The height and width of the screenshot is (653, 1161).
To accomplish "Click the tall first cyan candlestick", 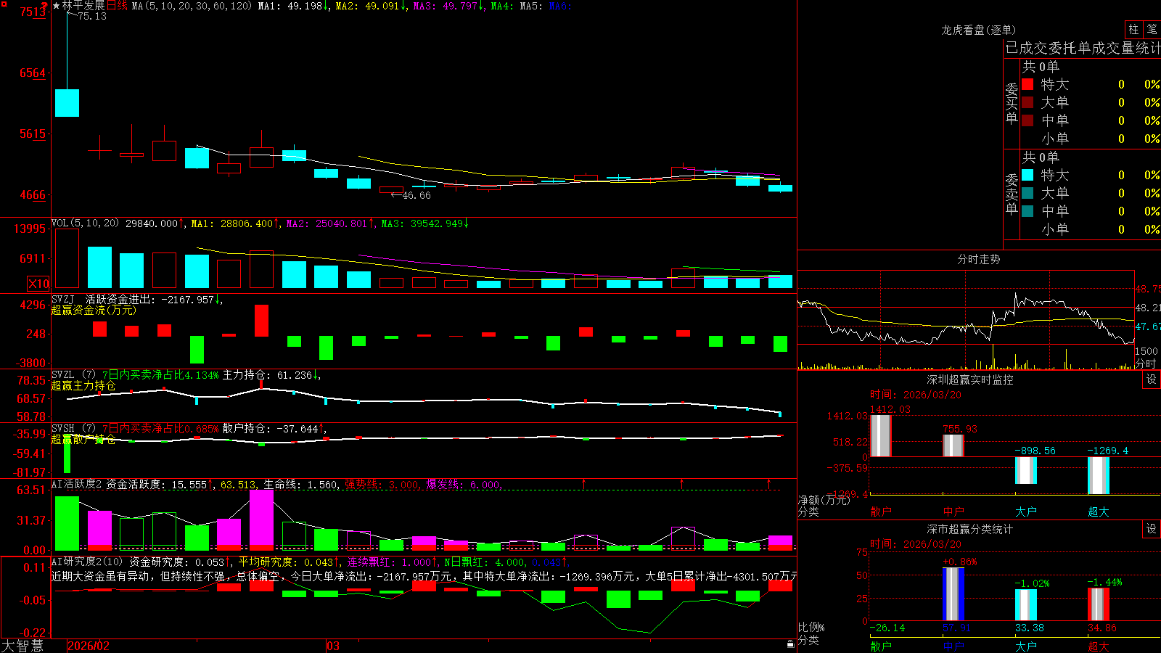I will pos(67,102).
